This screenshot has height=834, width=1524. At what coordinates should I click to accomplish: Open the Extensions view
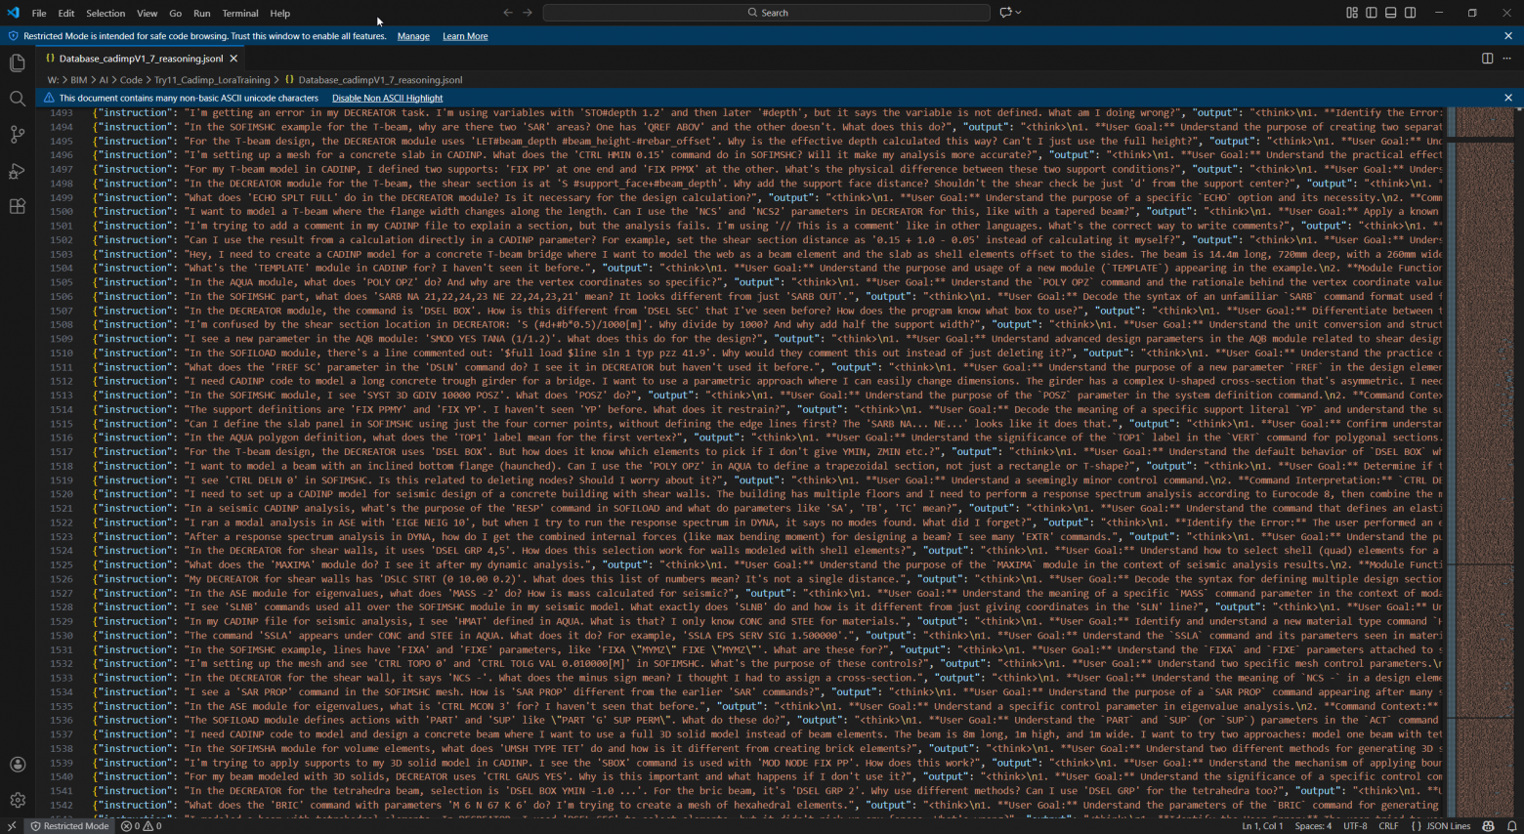click(17, 206)
